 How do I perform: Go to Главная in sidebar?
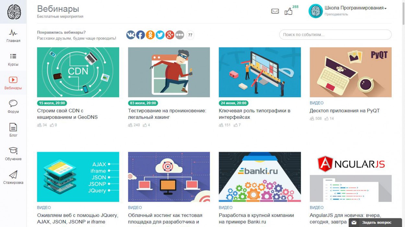(x=13, y=36)
